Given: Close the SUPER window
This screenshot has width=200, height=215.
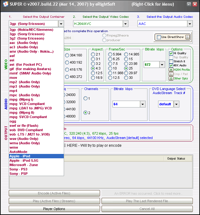Looking at the screenshot, I should pos(195,4).
